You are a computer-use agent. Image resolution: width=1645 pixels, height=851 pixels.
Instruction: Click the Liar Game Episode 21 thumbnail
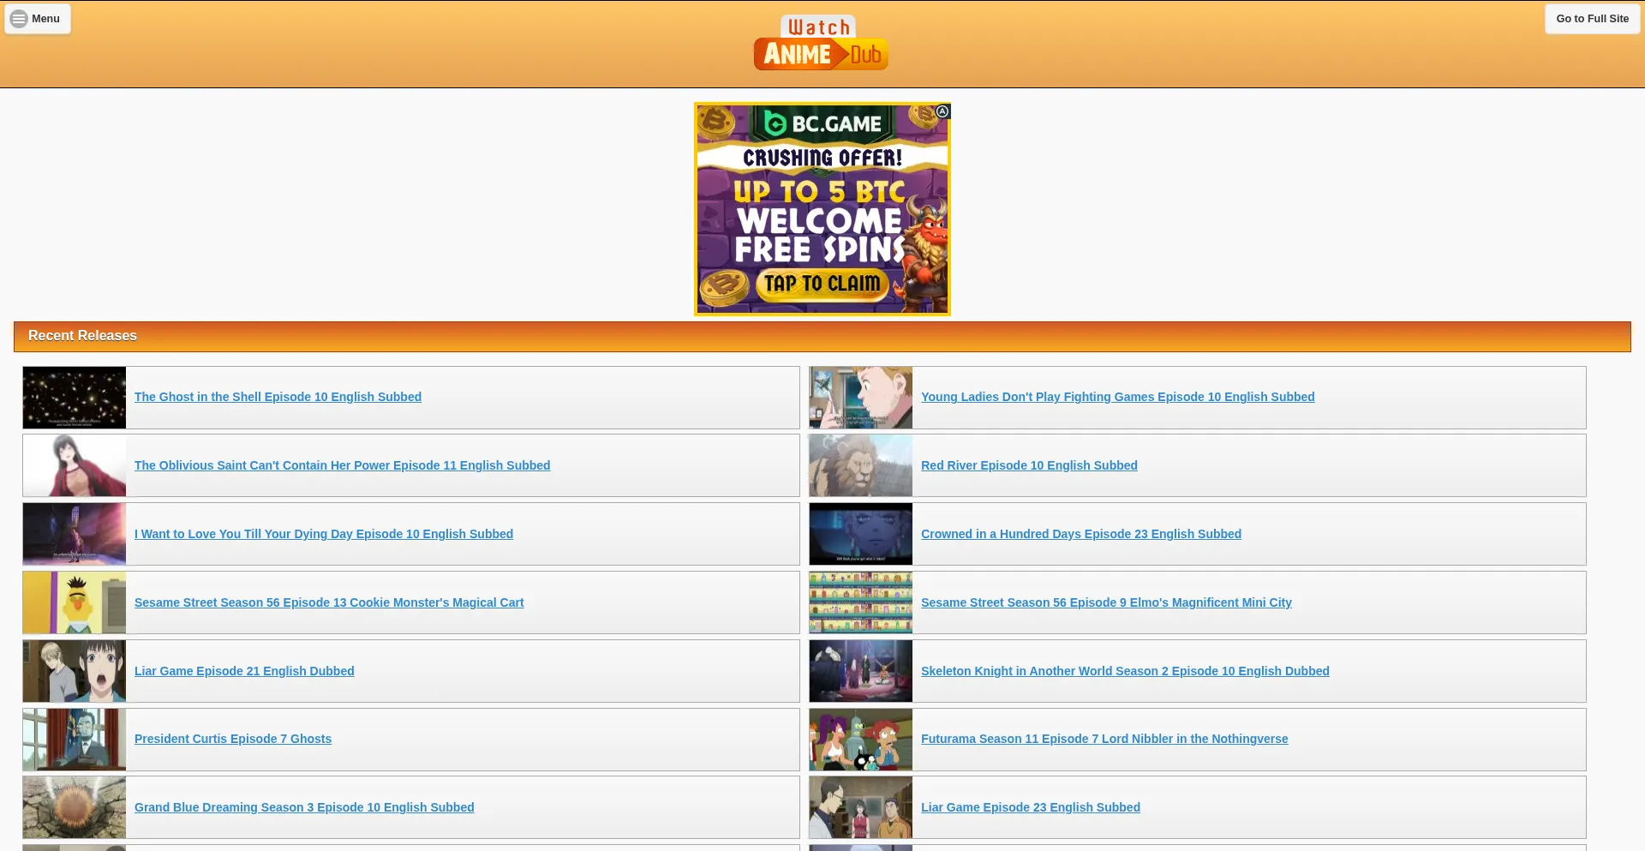tap(75, 671)
